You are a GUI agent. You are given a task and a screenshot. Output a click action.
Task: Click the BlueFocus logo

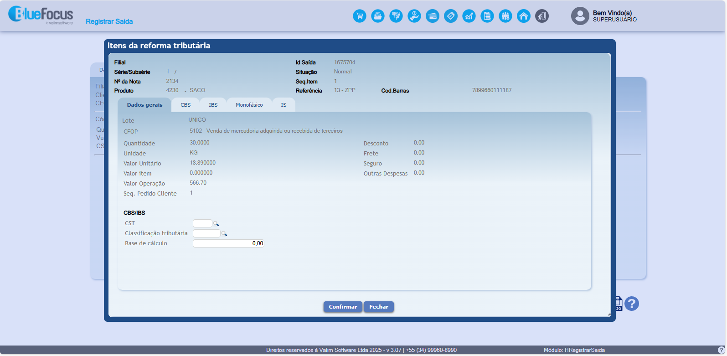(x=41, y=15)
